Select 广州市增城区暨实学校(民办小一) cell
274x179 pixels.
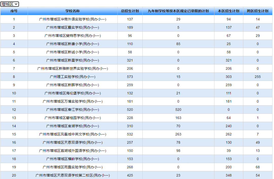(x=73, y=28)
